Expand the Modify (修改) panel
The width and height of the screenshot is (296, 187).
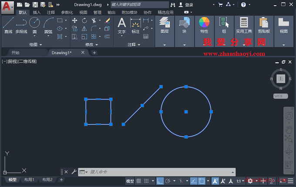(91, 44)
